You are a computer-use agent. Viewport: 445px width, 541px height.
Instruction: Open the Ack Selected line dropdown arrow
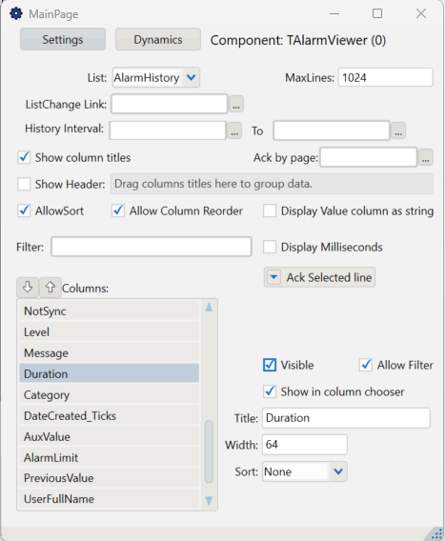tap(273, 277)
